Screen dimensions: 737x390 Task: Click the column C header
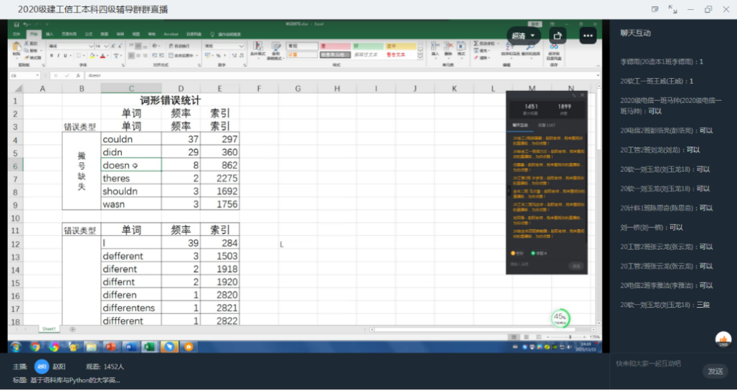pos(130,88)
